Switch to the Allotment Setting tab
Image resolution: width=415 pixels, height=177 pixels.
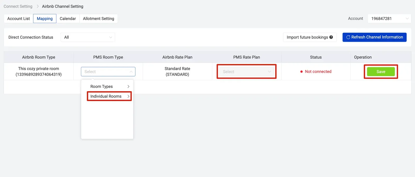(x=98, y=18)
